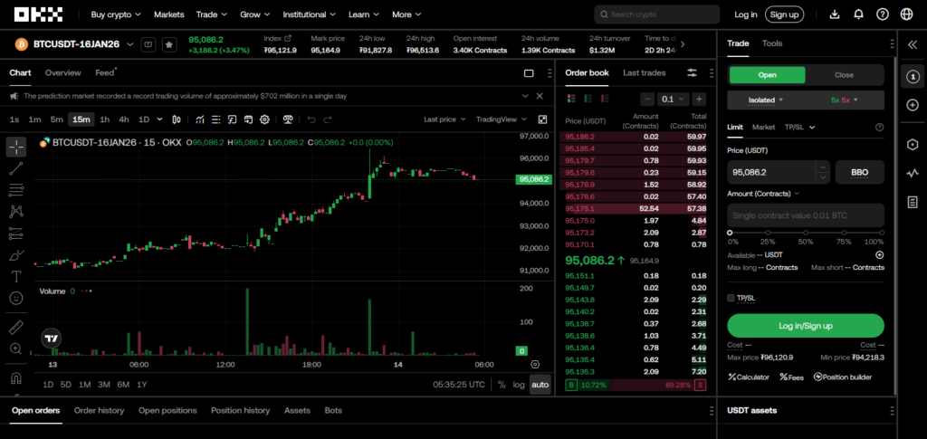Open the notifications bell
Viewport: 927px width, 439px height.
click(x=858, y=14)
